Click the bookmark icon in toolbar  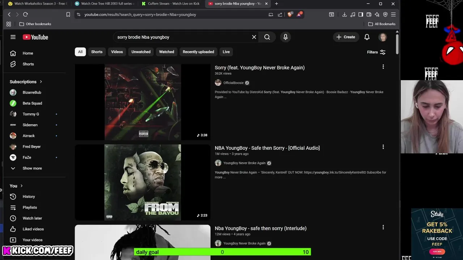pos(68,14)
